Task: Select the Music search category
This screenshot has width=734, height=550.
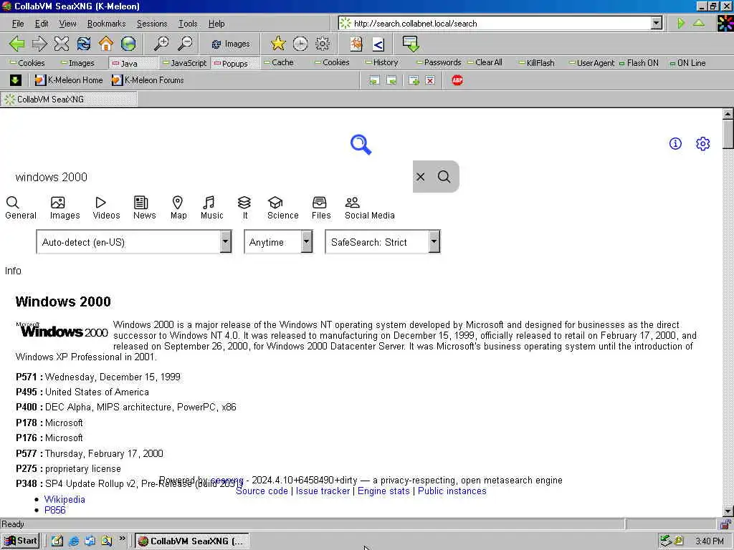Action: pyautogui.click(x=211, y=208)
